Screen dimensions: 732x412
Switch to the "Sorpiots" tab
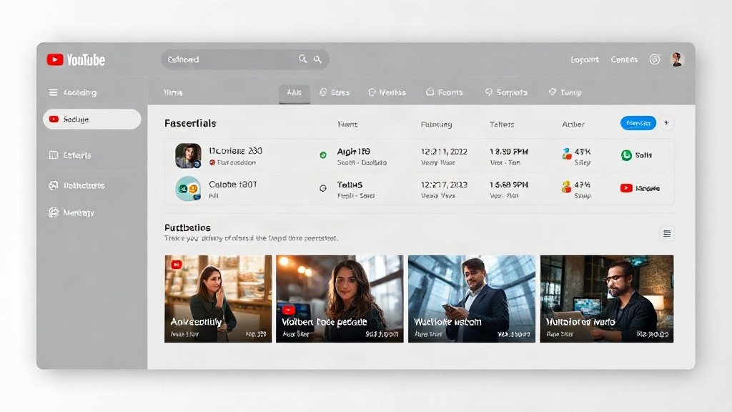[x=506, y=92]
